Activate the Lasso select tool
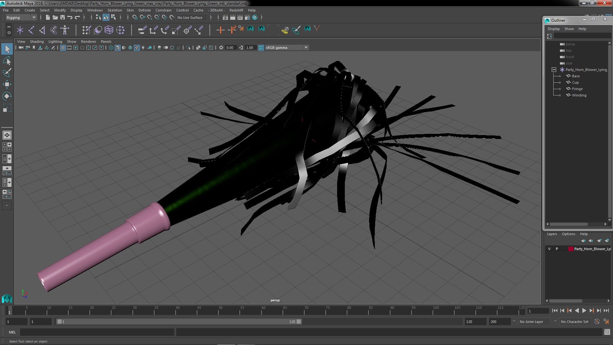The image size is (613, 345). (7, 61)
